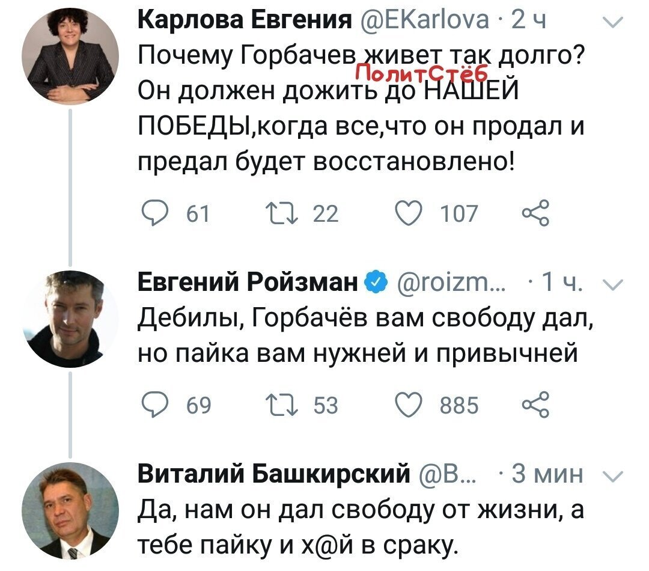Image resolution: width=649 pixels, height=571 pixels.
Task: Click the Карлова Евгения display name
Action: pos(245,19)
